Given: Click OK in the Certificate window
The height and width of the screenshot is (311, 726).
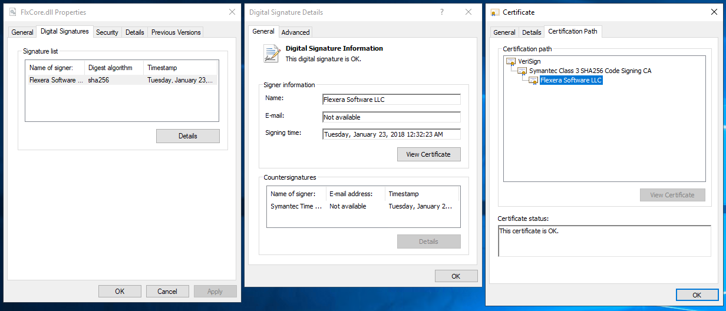Looking at the screenshot, I should click(x=697, y=295).
